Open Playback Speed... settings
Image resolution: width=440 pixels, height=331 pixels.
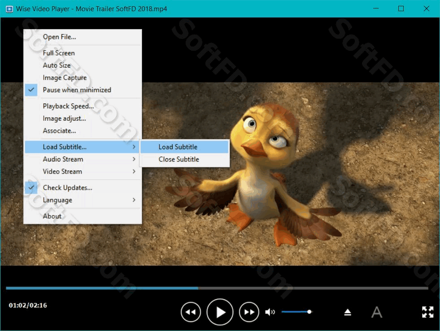point(83,106)
